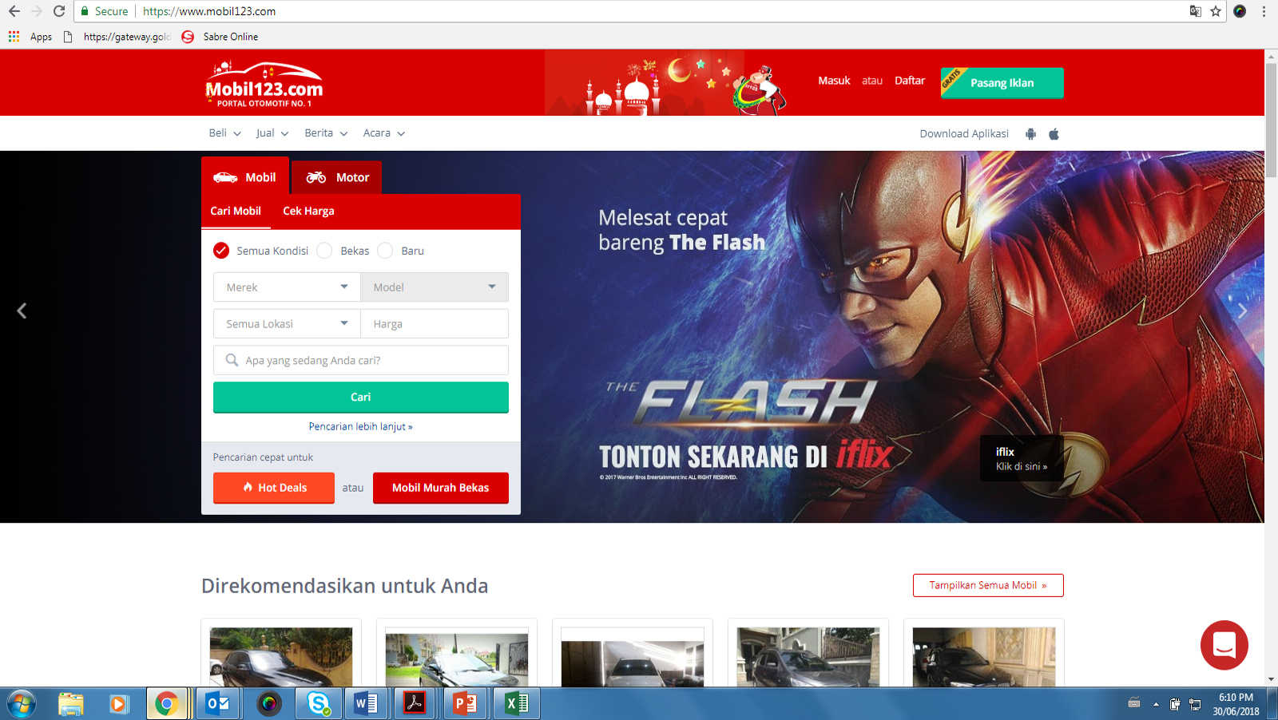Click the keyword search field
Image resolution: width=1278 pixels, height=720 pixels.
361,360
